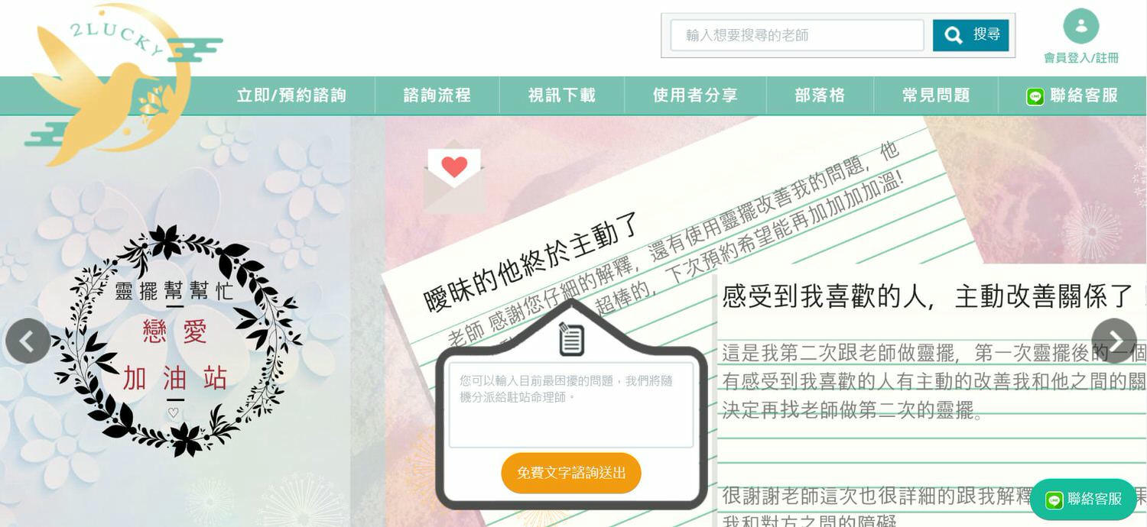This screenshot has height=527, width=1147.
Task: Submit with 免費文字諮詢送出 button
Action: (x=571, y=473)
